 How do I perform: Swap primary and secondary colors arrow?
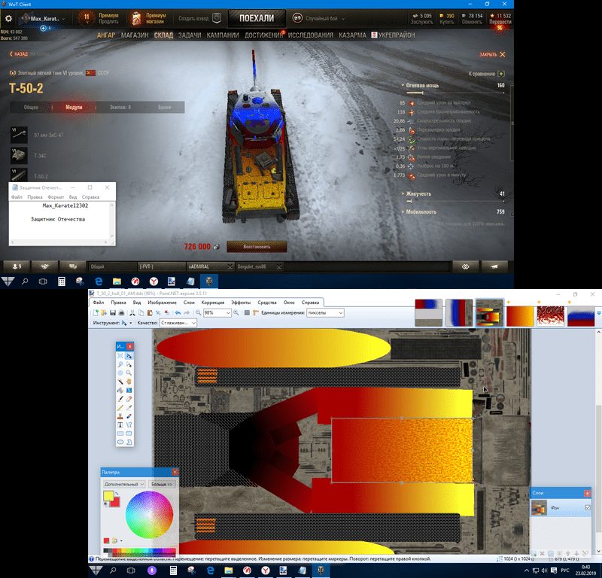click(x=117, y=494)
